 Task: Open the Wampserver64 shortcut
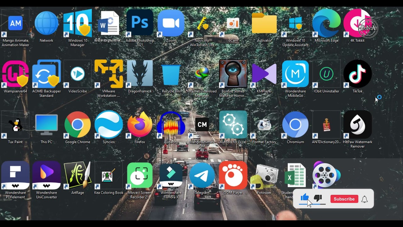point(15,74)
